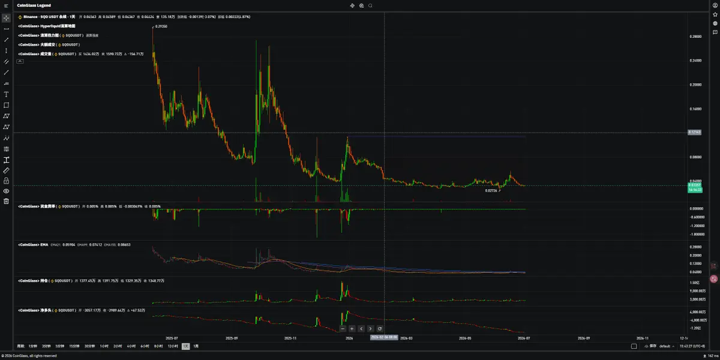Select the 15分钟 timeframe
720x360 pixels.
pos(74,346)
